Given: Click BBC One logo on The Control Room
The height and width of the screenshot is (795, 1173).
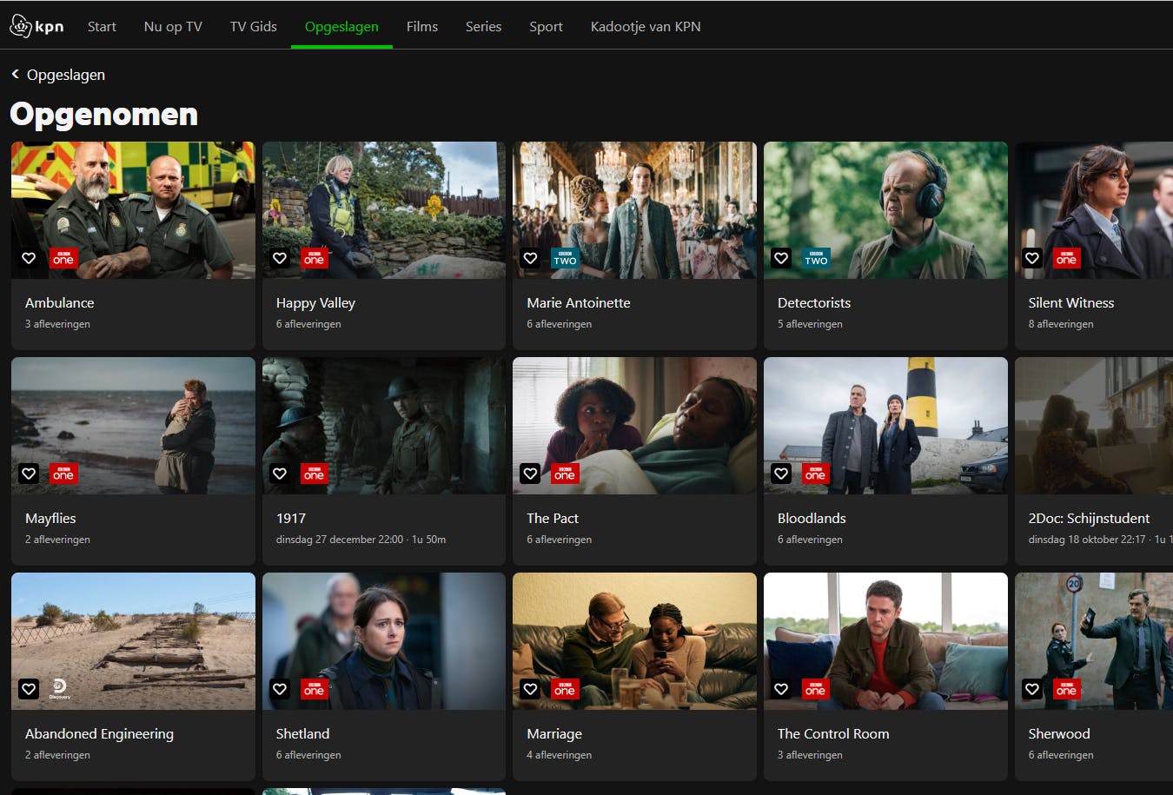Looking at the screenshot, I should click(x=816, y=689).
